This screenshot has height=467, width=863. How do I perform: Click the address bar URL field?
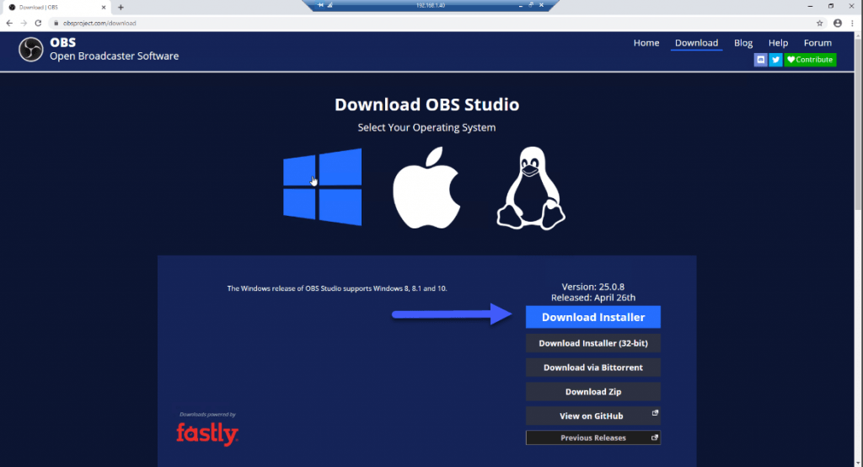pos(435,23)
